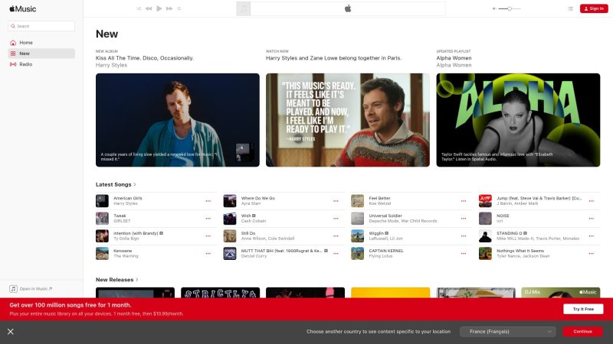Play Where Do We Go artwork
The height and width of the screenshot is (344, 613).
click(x=230, y=201)
